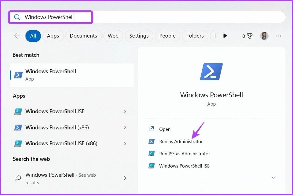
Task: Expand Windows PowerShell (x86) result chevron
Action: point(125,128)
